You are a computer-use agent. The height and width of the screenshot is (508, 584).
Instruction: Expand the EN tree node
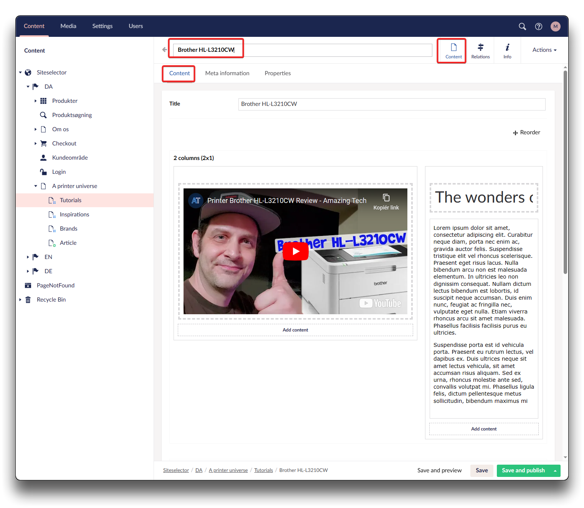(28, 257)
